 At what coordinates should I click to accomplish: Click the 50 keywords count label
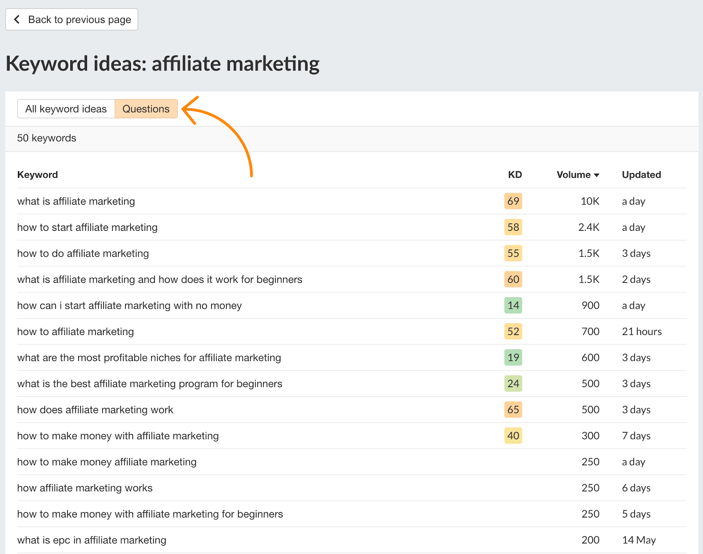(x=46, y=138)
